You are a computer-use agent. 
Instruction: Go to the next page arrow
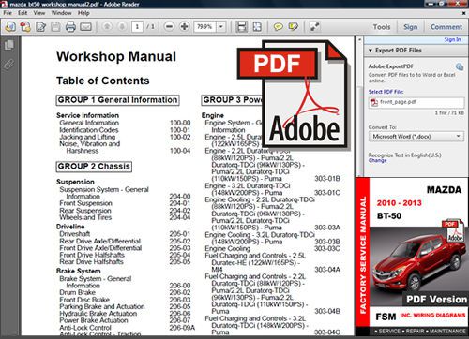point(122,27)
